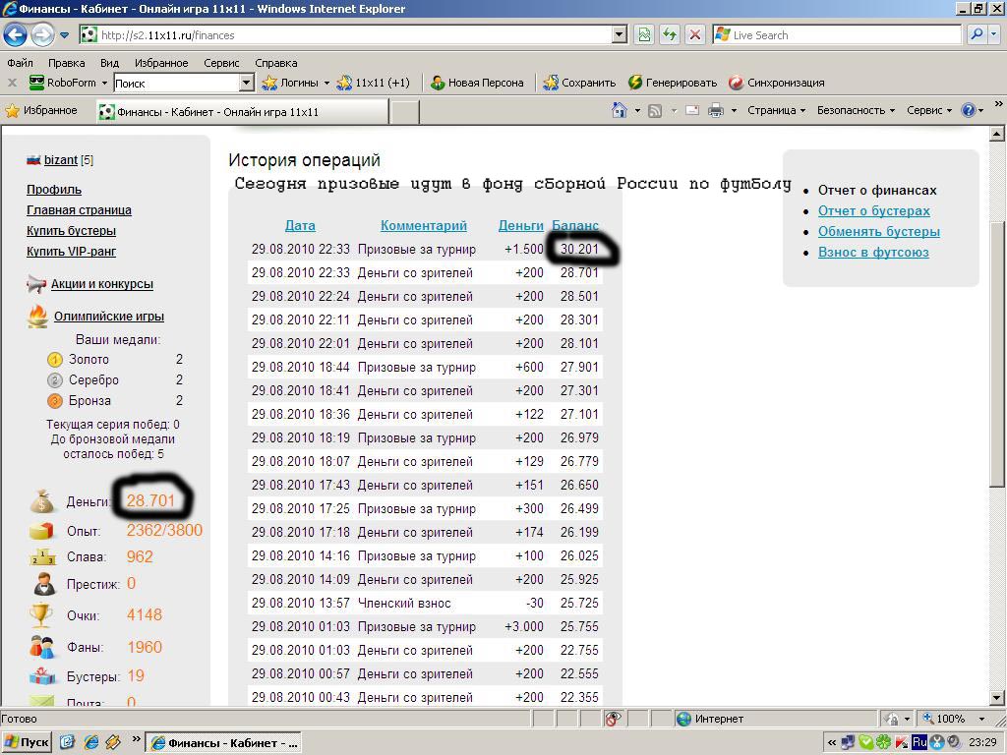Open the Отчет о бустерах link
Image resolution: width=1007 pixels, height=755 pixels.
pos(873,210)
